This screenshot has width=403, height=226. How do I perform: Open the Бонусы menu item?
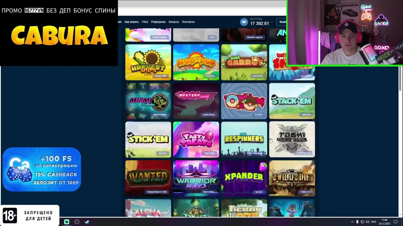[174, 22]
